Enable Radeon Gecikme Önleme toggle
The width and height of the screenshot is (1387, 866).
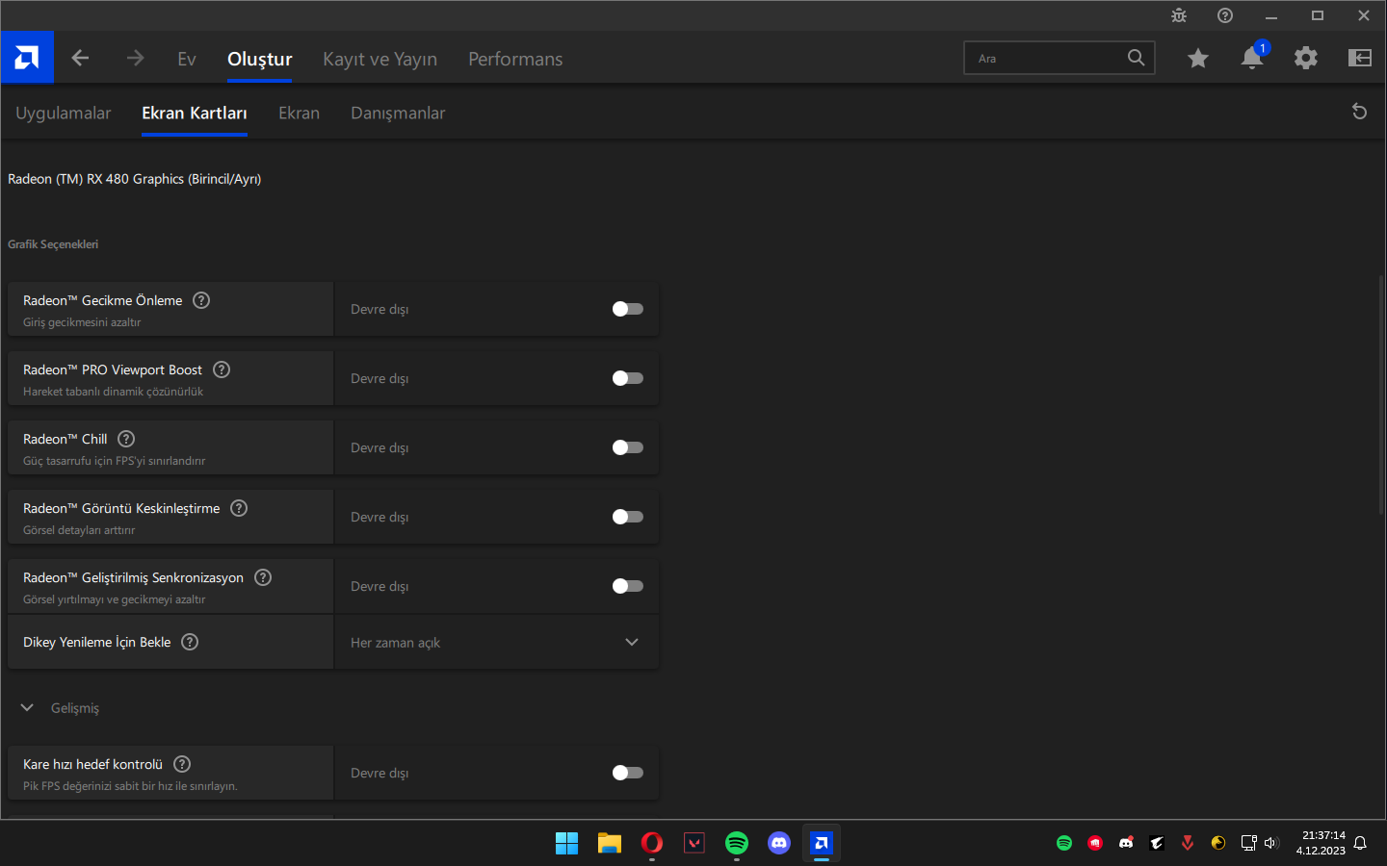(x=628, y=309)
